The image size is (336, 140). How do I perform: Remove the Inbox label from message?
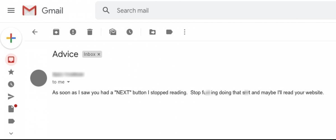[99, 54]
